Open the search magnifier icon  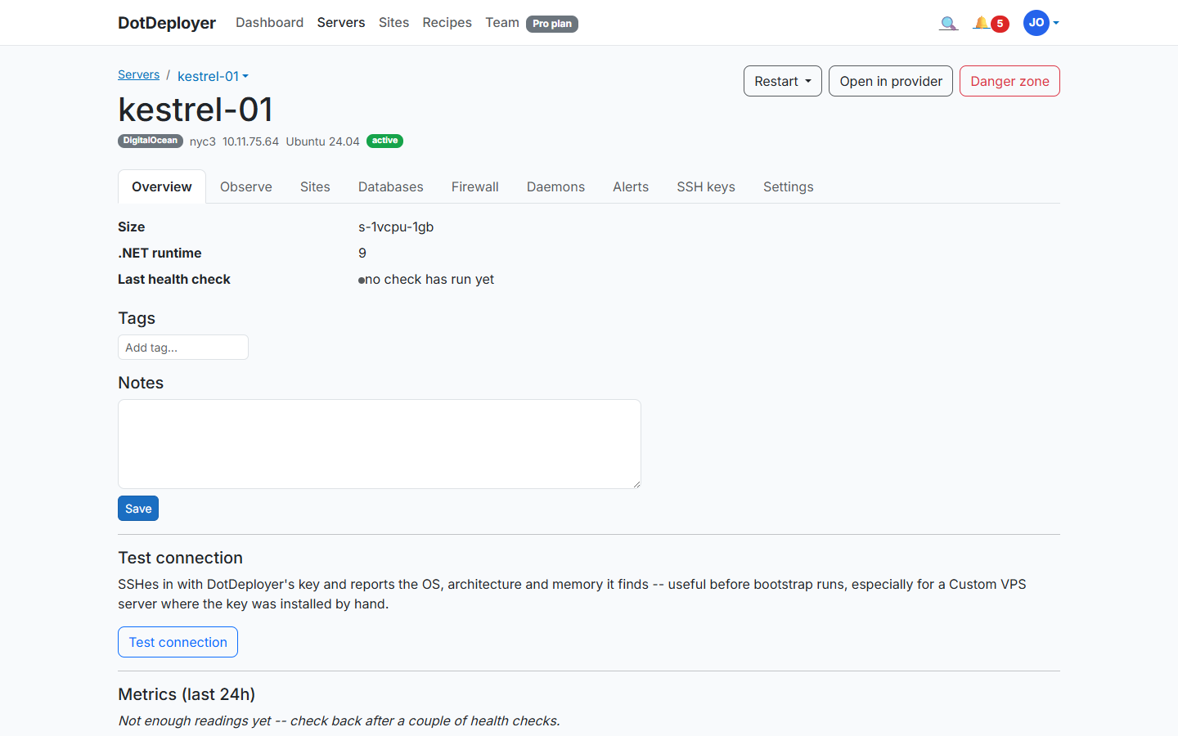pos(948,23)
